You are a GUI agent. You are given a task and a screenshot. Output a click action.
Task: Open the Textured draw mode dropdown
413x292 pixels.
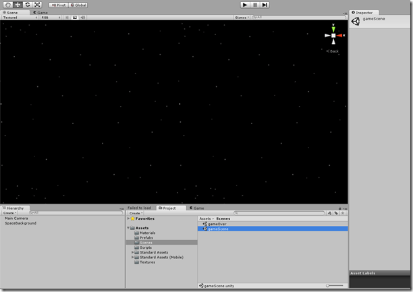pyautogui.click(x=19, y=17)
